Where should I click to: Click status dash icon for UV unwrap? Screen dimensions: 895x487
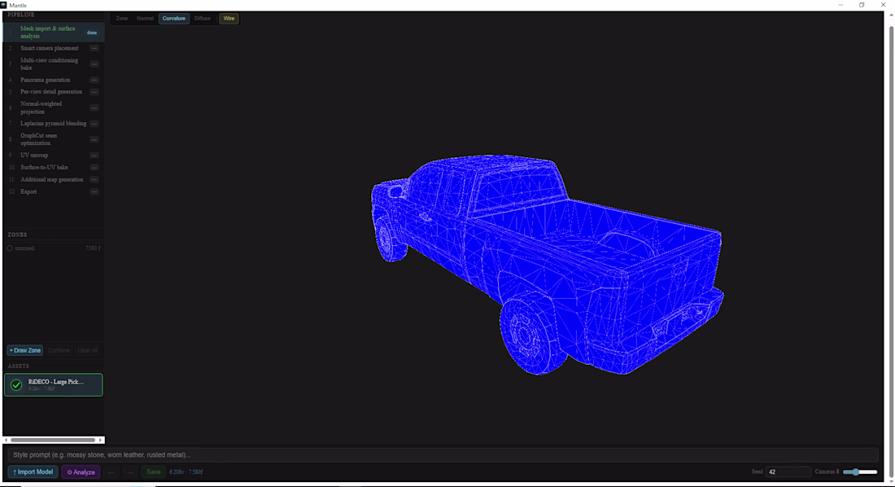click(x=94, y=155)
